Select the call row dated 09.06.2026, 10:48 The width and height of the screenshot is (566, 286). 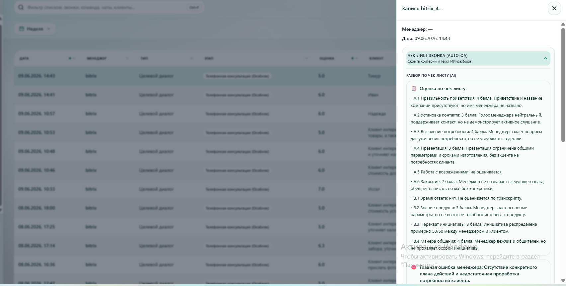click(x=205, y=151)
